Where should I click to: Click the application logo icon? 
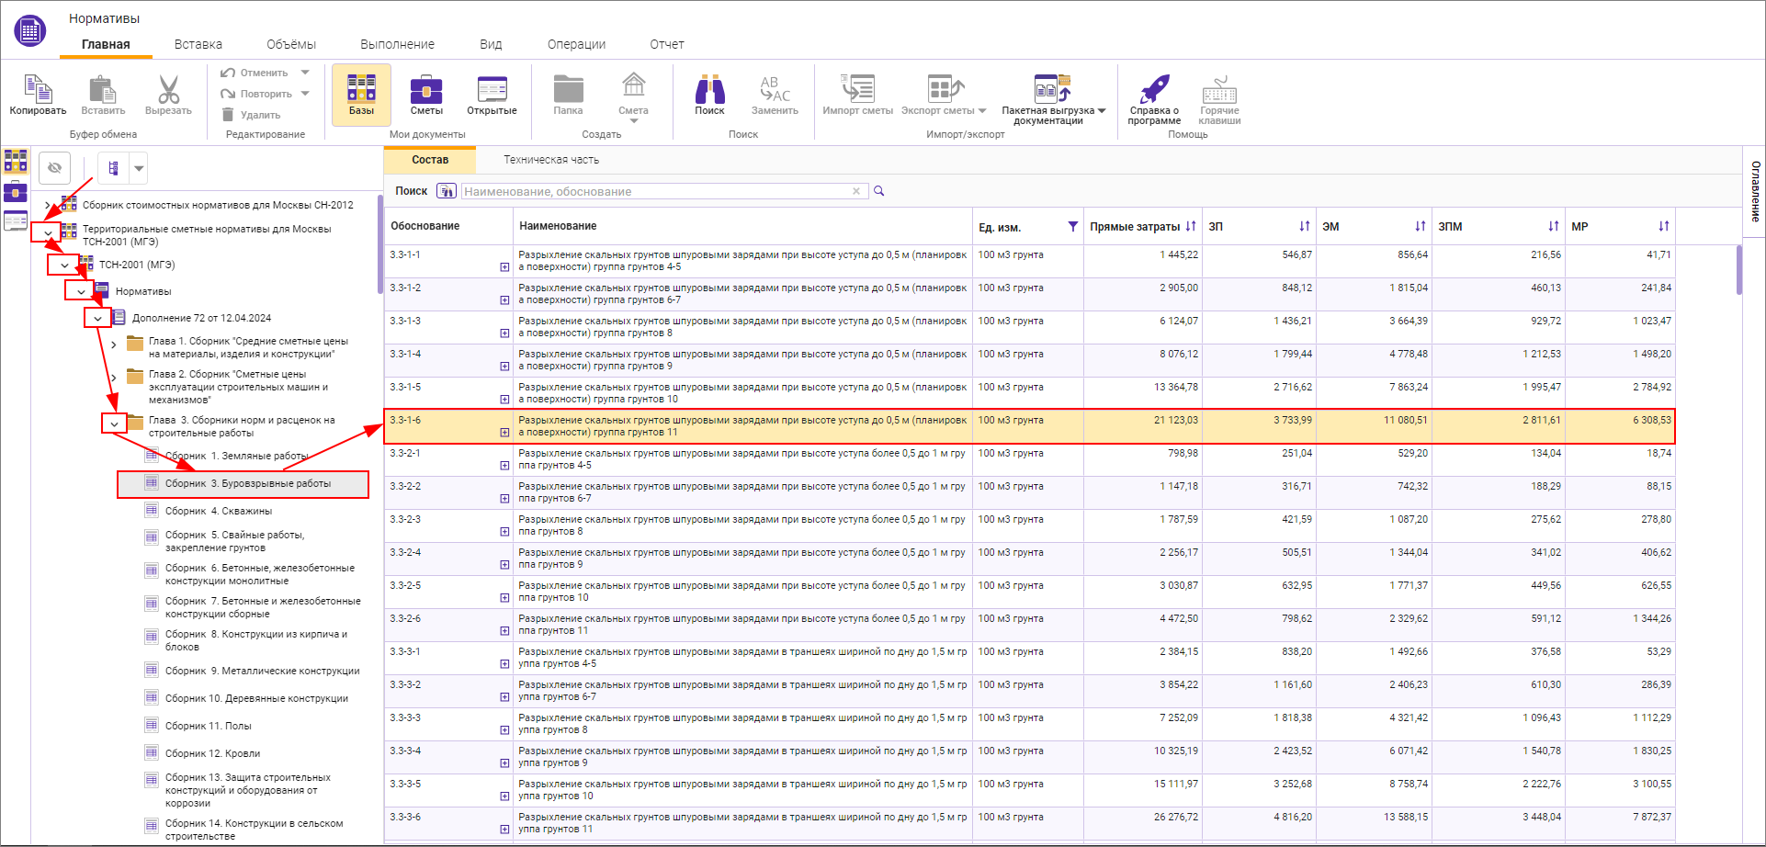click(29, 30)
